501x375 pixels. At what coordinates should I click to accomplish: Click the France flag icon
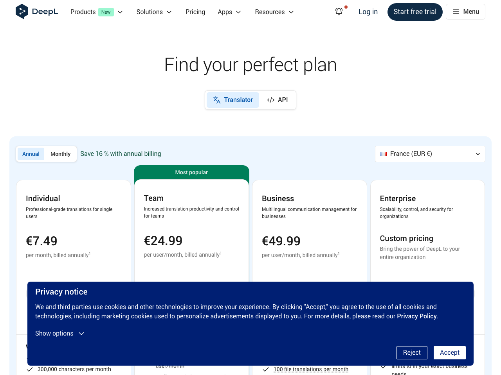tap(384, 154)
